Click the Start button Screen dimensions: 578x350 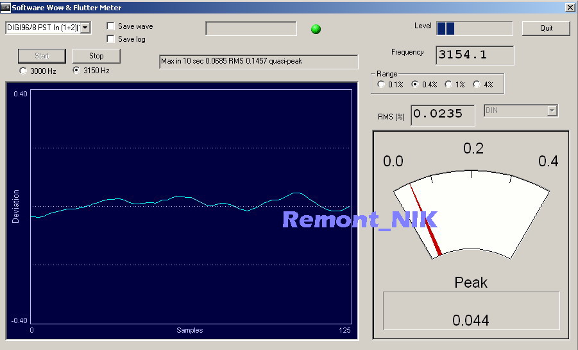tap(42, 56)
